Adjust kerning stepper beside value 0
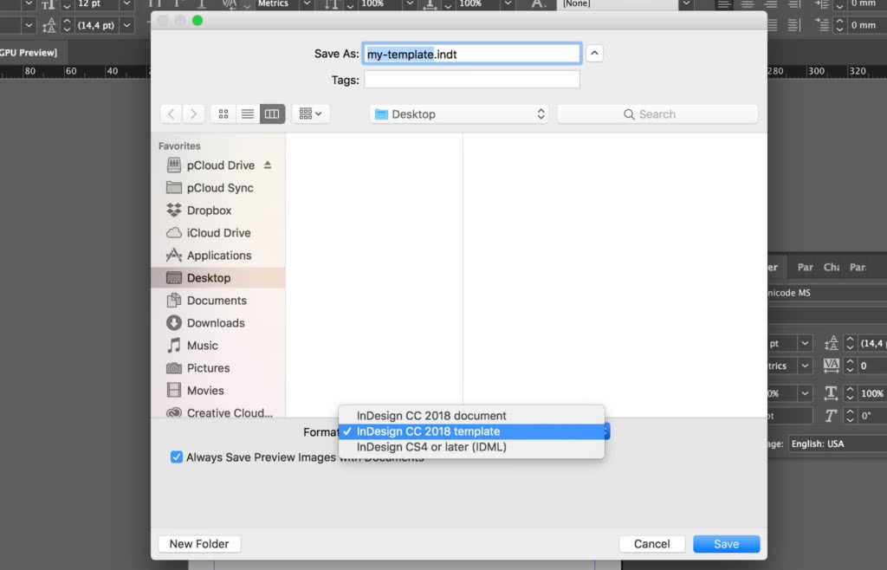This screenshot has height=570, width=887. (x=850, y=366)
